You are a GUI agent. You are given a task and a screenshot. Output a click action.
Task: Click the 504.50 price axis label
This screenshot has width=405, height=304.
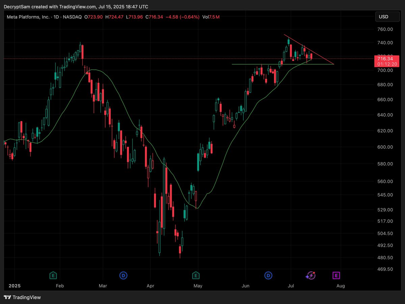[385, 233]
